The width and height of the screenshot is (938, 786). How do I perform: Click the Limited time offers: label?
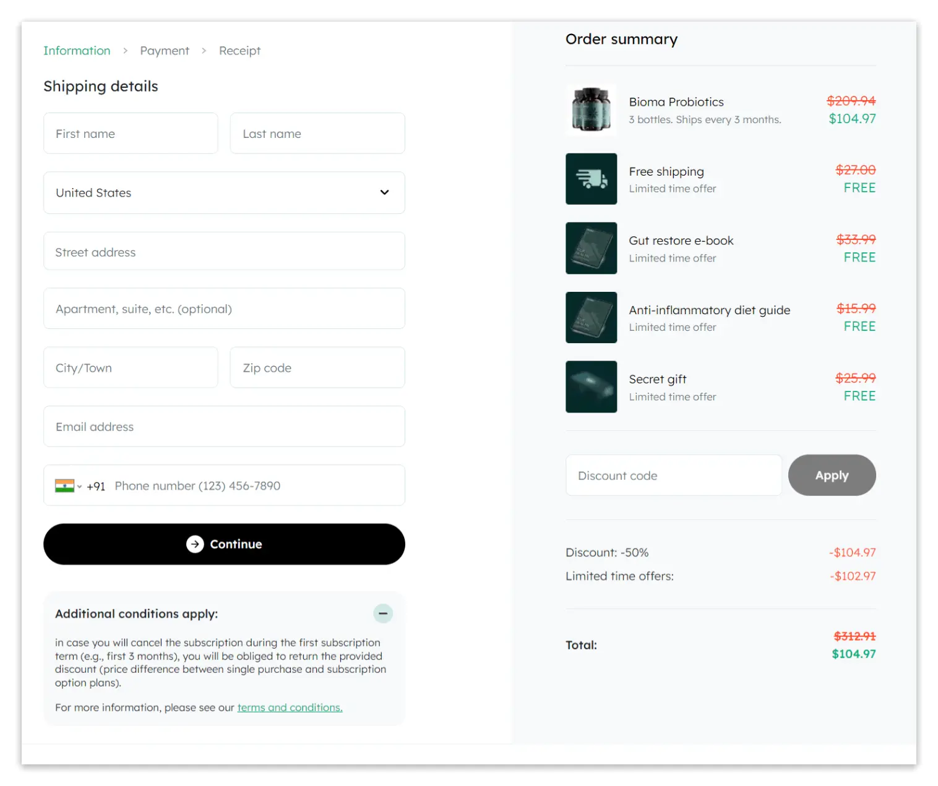[619, 576]
